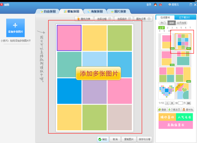197x143 pixels.
Task: Filter templates by 2 pictures
Action: tap(167, 28)
